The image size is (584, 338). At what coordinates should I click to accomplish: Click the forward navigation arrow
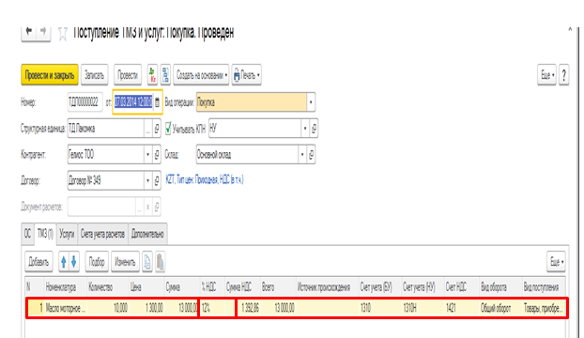[x=43, y=32]
